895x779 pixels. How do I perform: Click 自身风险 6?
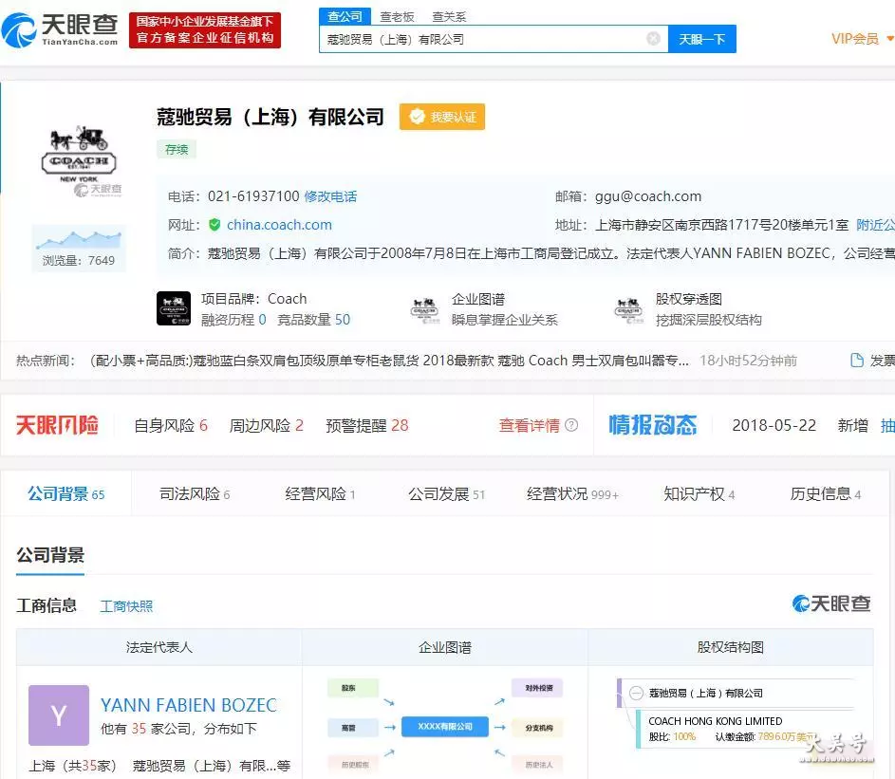coord(171,425)
